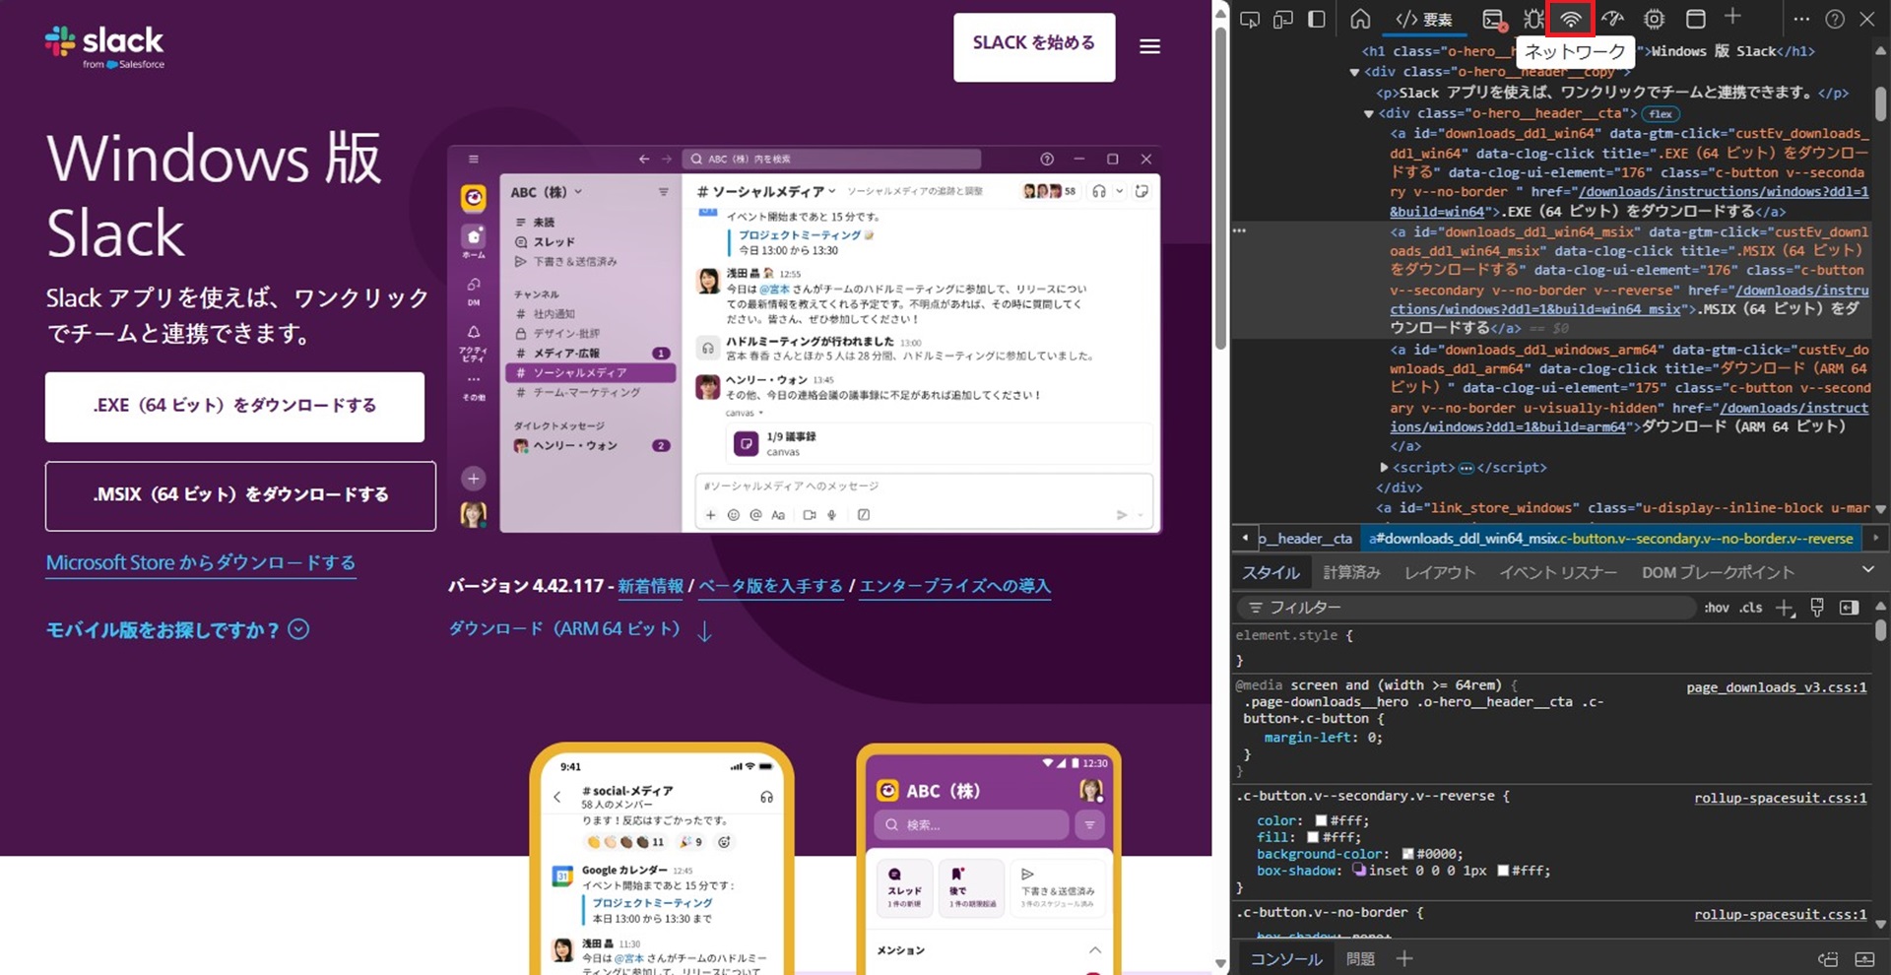The height and width of the screenshot is (975, 1891).
Task: Open the Application window icon tool
Action: [x=1695, y=19]
